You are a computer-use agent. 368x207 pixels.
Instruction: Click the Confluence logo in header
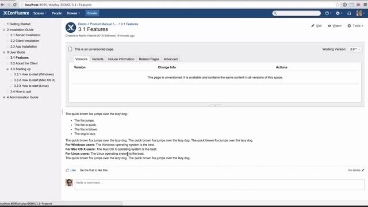pos(16,13)
